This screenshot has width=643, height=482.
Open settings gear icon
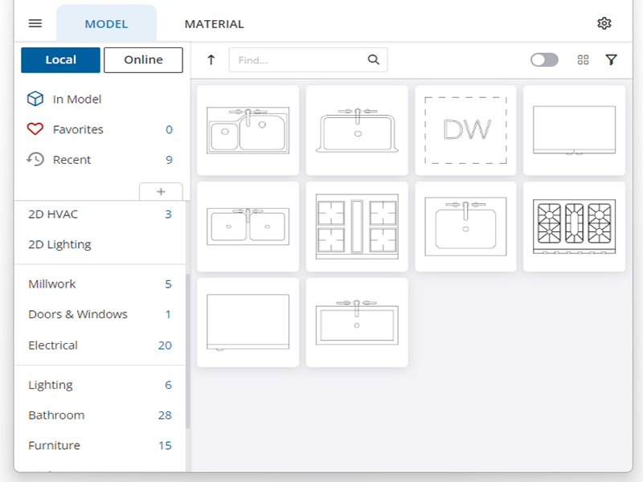(604, 23)
